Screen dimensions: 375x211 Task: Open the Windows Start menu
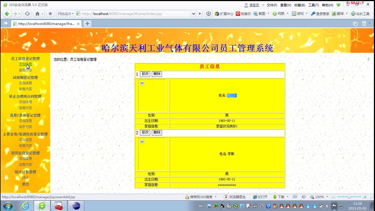coord(8,206)
